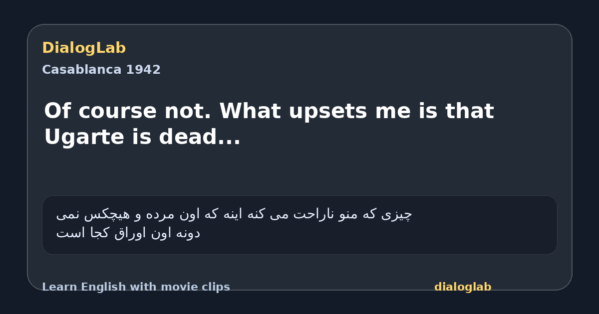Visit the dialoglab footer link
This screenshot has width=599, height=314.
pyautogui.click(x=463, y=287)
